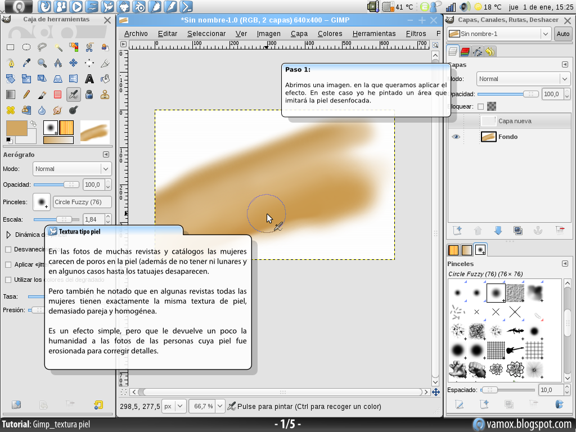Click the Circle Fuzzy (76) brush name field
The width and height of the screenshot is (576, 432).
[82, 202]
